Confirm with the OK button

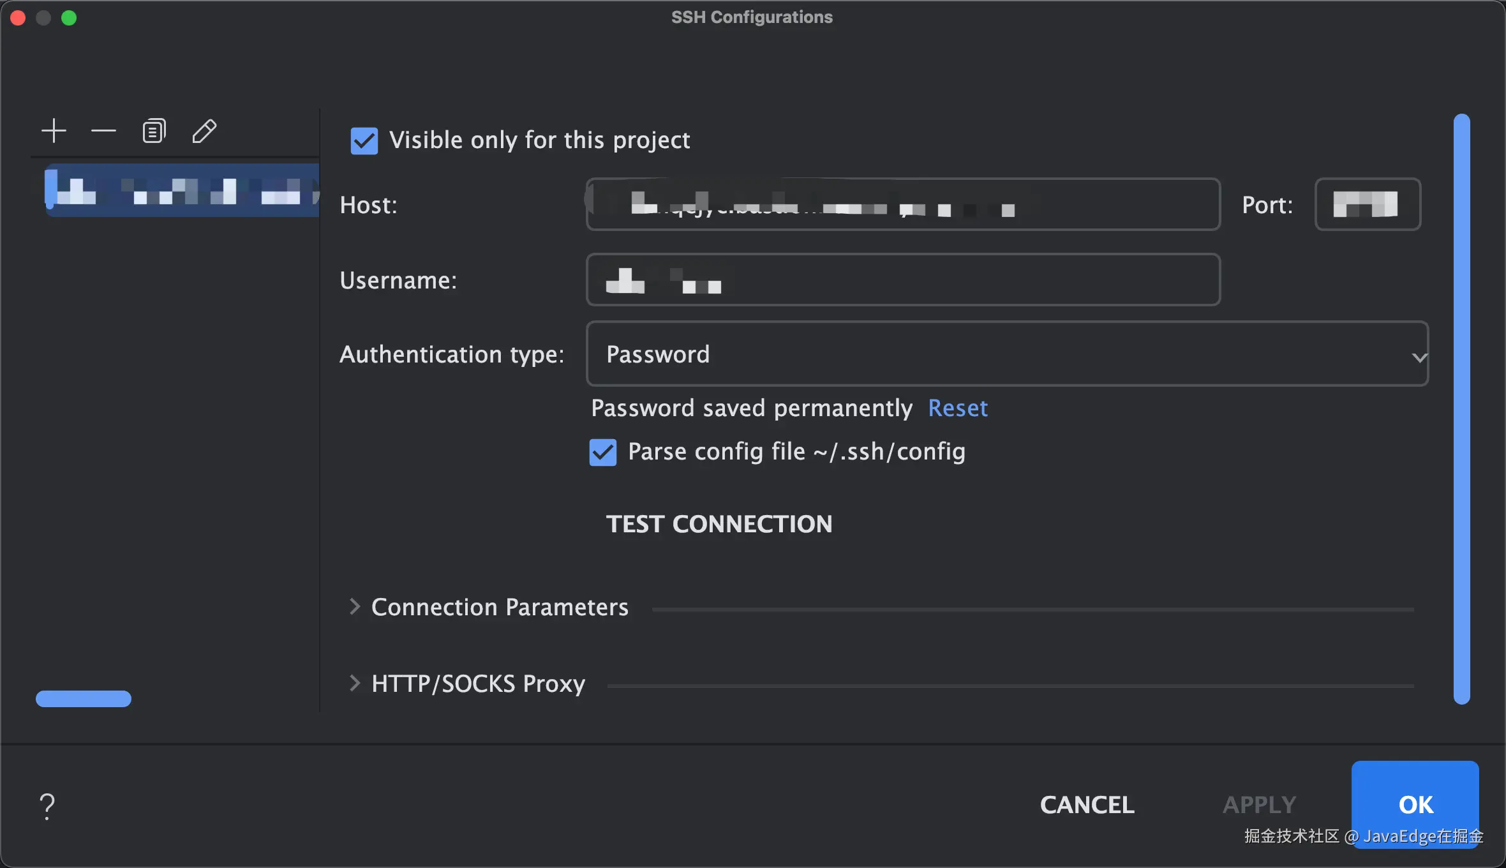pyautogui.click(x=1415, y=804)
